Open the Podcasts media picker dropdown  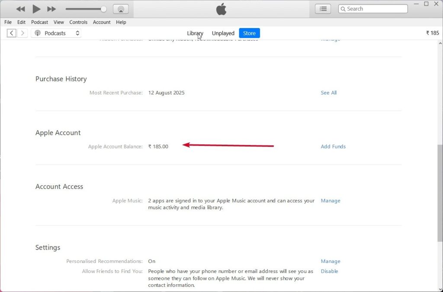click(x=56, y=33)
